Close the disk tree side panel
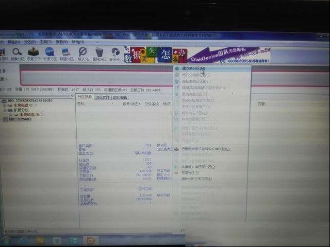Viewport: 330px width, 247px height. [72, 96]
